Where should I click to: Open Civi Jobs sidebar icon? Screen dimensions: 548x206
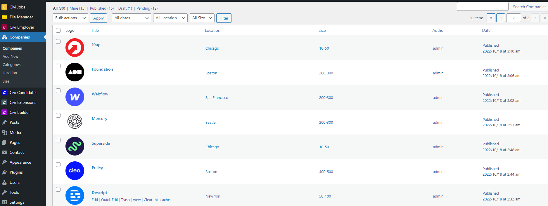click(x=4, y=7)
